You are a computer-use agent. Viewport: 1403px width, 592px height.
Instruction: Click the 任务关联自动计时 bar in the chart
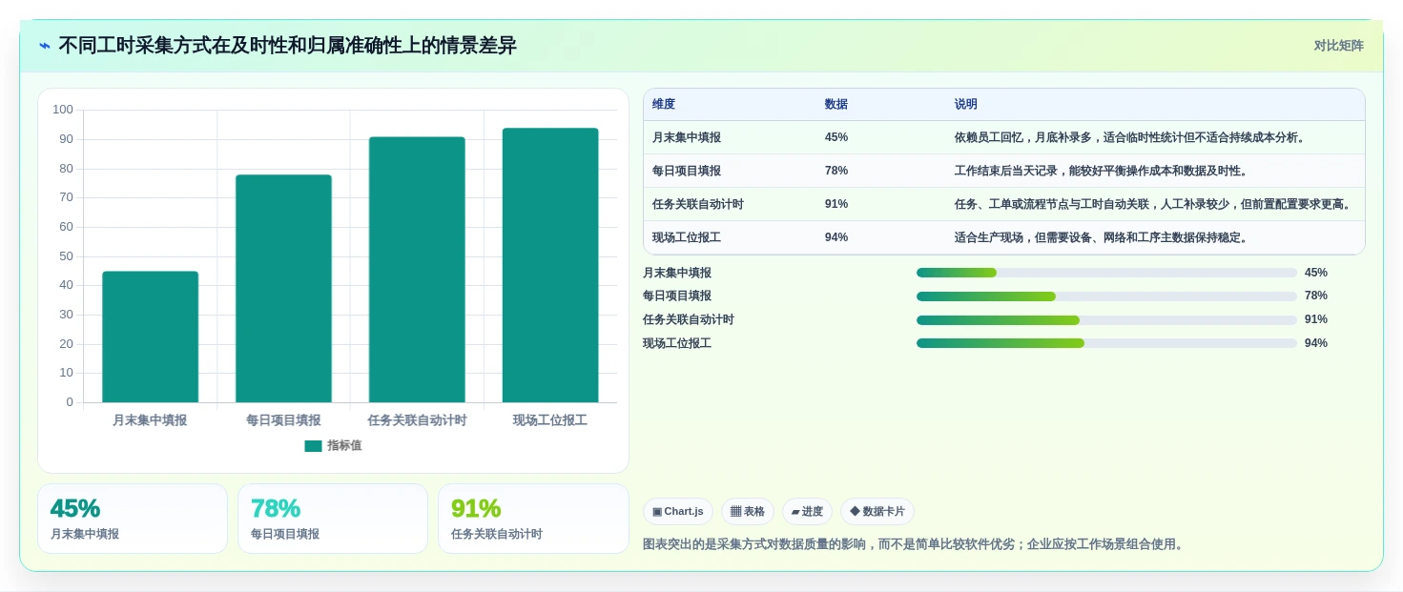coord(417,270)
